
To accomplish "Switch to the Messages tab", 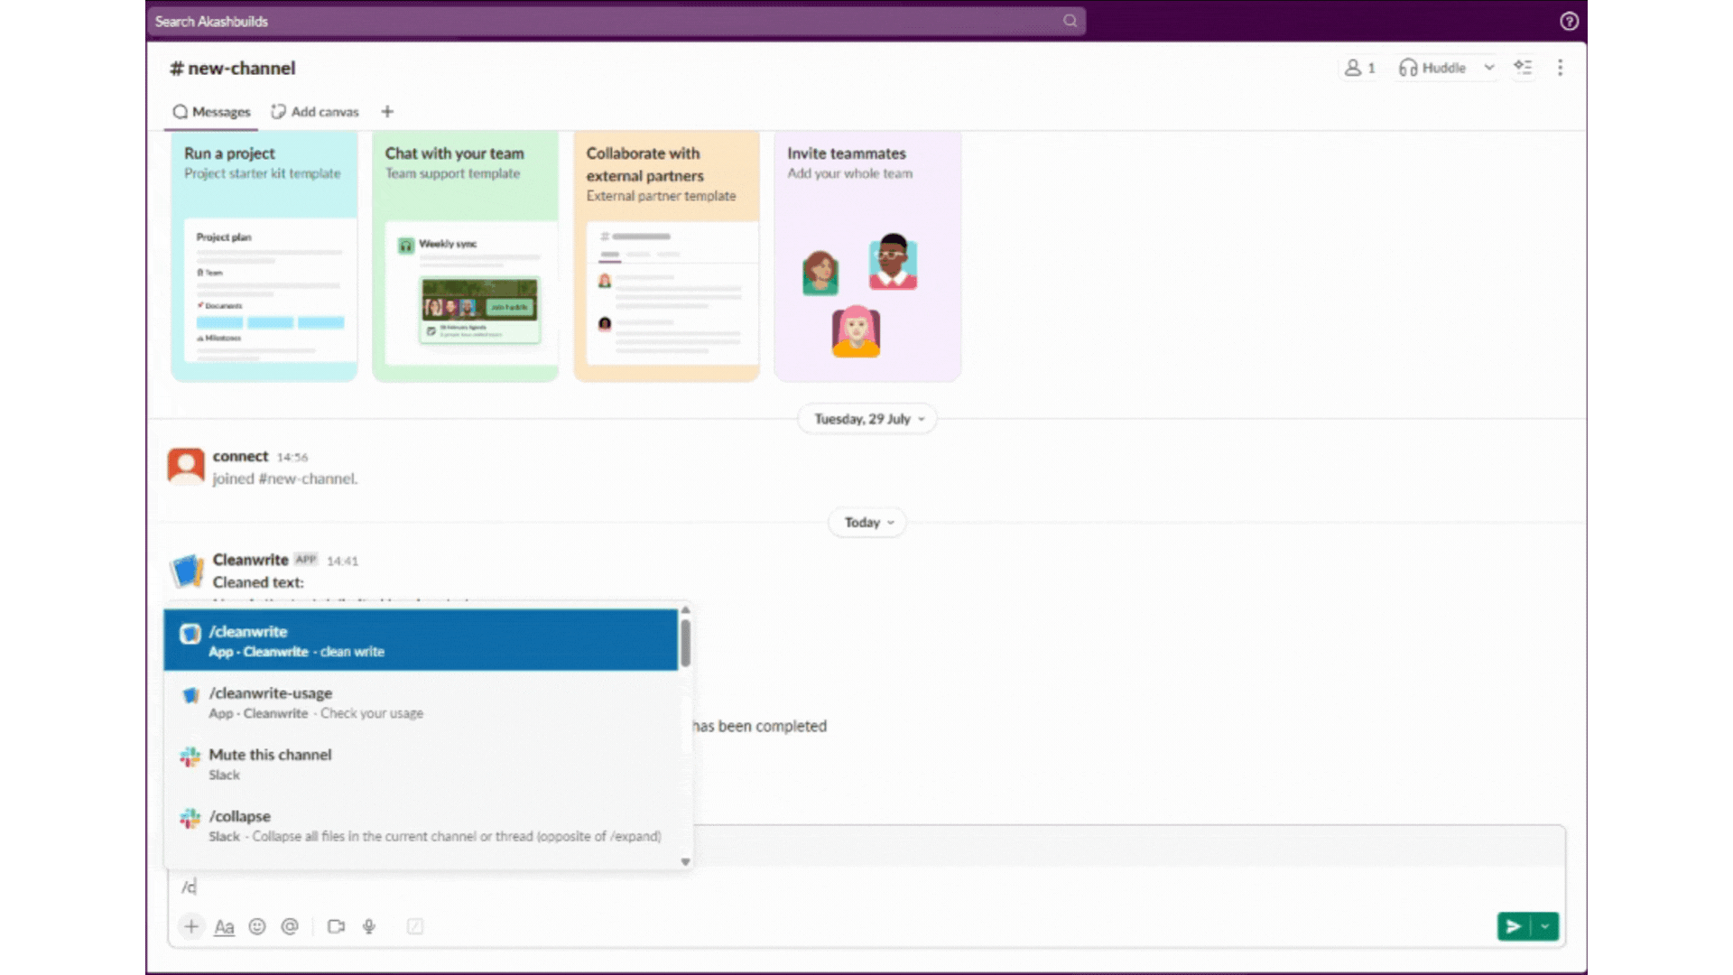I will (x=211, y=112).
